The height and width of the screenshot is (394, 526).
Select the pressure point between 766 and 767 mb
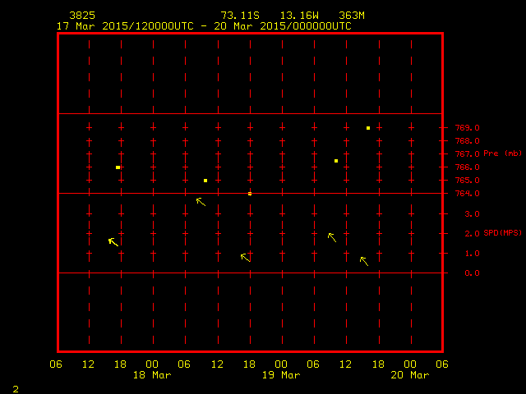(x=336, y=161)
